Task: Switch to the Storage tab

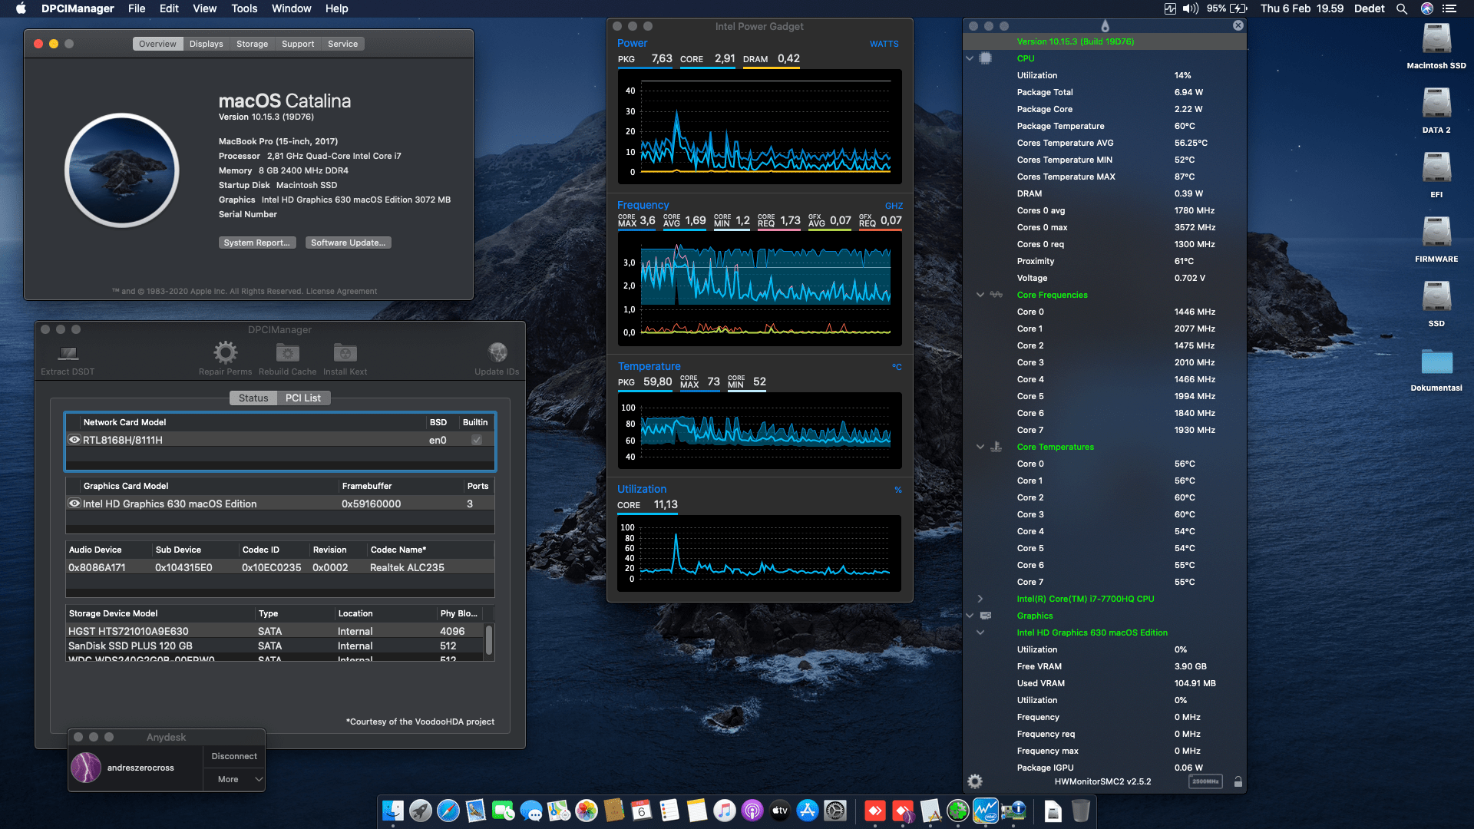Action: [x=253, y=44]
